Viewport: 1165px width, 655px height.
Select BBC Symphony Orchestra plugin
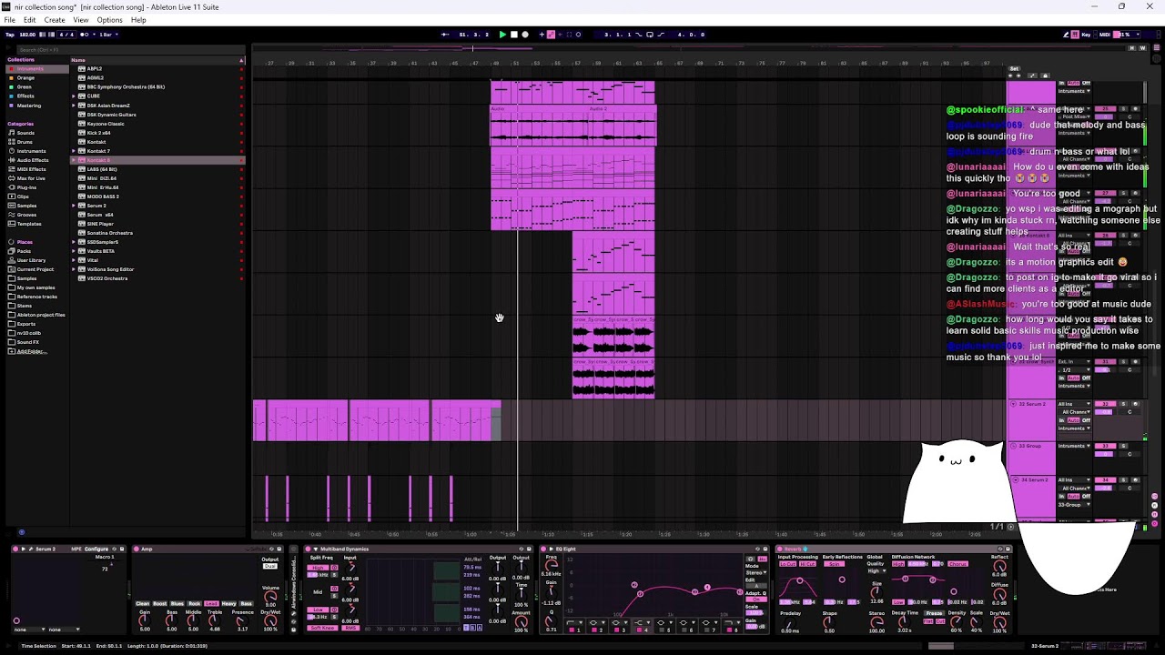point(126,87)
